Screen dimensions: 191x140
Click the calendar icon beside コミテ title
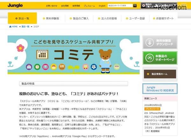pos(42,54)
